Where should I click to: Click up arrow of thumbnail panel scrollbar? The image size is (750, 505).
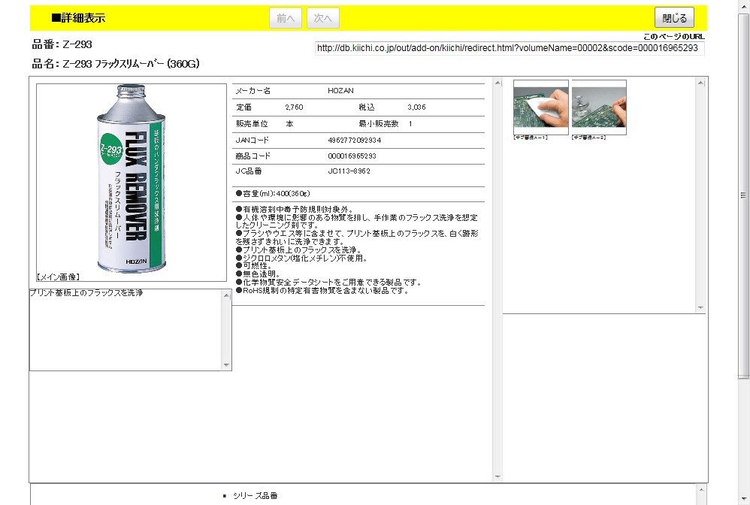tap(700, 83)
